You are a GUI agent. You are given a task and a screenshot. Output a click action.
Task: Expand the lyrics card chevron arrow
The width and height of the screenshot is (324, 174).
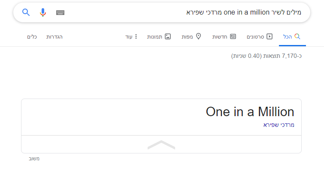(161, 145)
